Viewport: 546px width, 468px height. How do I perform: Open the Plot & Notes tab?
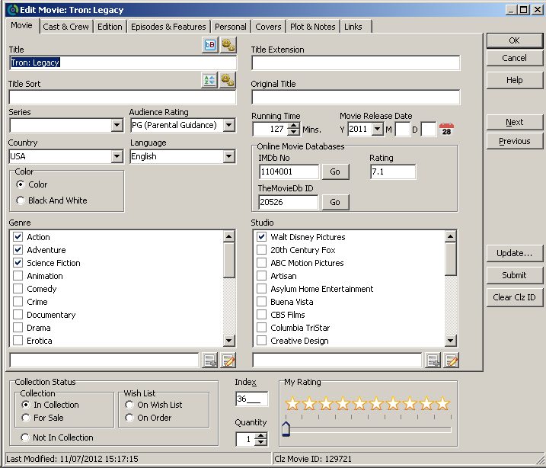pos(313,27)
